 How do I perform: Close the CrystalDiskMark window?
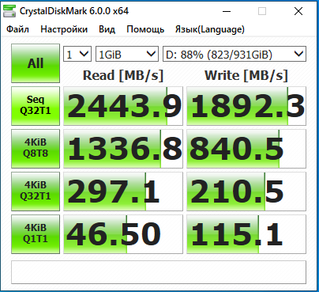click(x=298, y=11)
